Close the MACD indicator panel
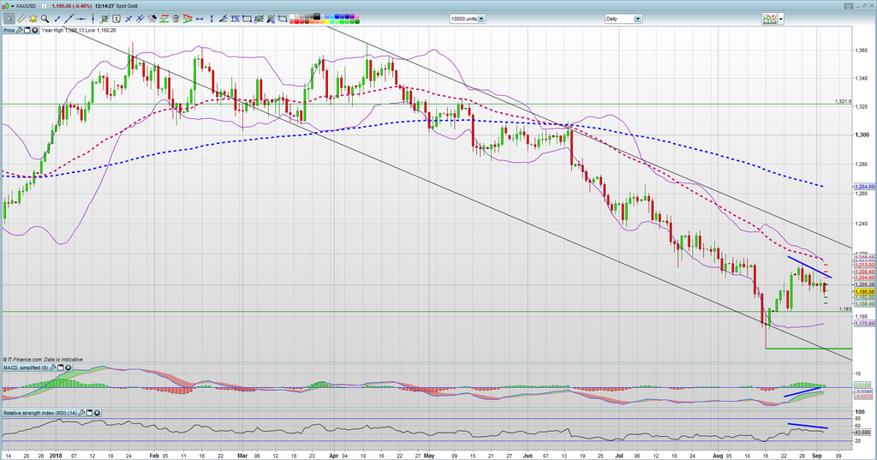877x460 pixels. click(68, 367)
